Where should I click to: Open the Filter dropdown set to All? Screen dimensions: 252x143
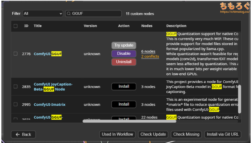click(x=43, y=13)
